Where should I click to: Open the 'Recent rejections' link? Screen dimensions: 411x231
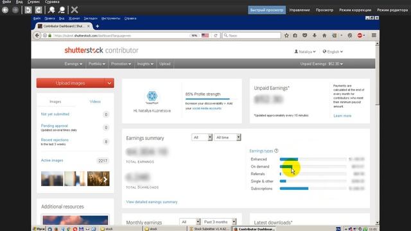tap(55, 140)
